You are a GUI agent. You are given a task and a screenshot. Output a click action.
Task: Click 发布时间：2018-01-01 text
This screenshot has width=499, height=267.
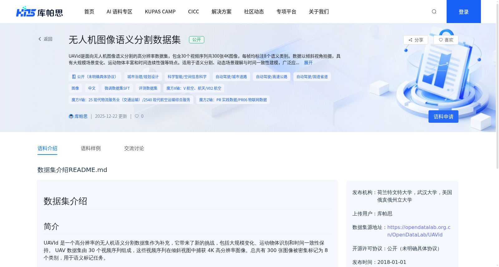379,262
